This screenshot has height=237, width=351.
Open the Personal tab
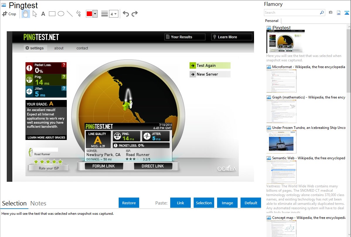(272, 21)
